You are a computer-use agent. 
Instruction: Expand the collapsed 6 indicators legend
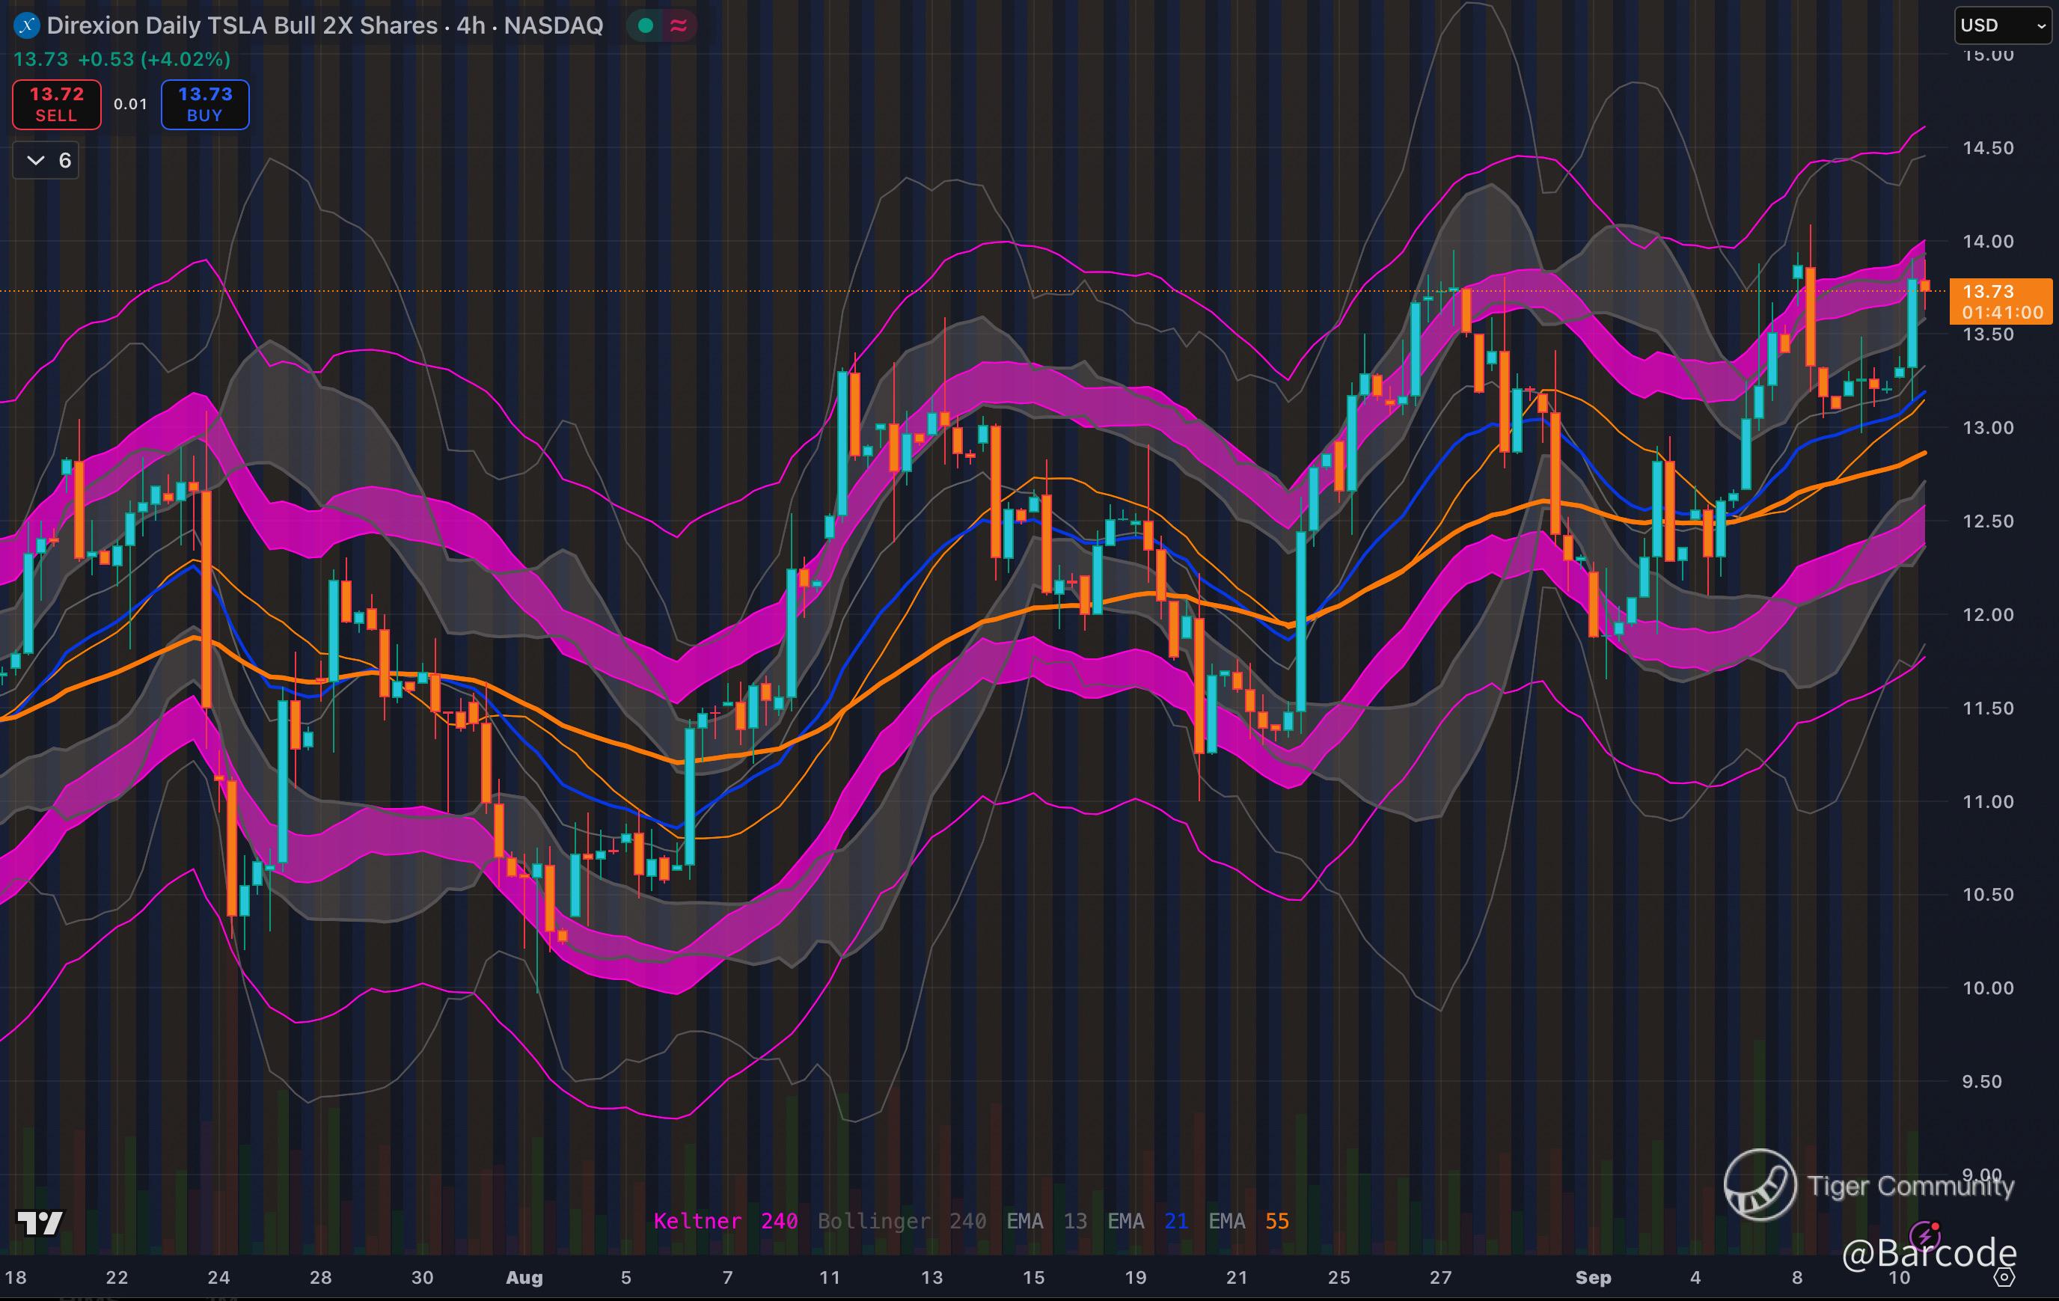[46, 160]
